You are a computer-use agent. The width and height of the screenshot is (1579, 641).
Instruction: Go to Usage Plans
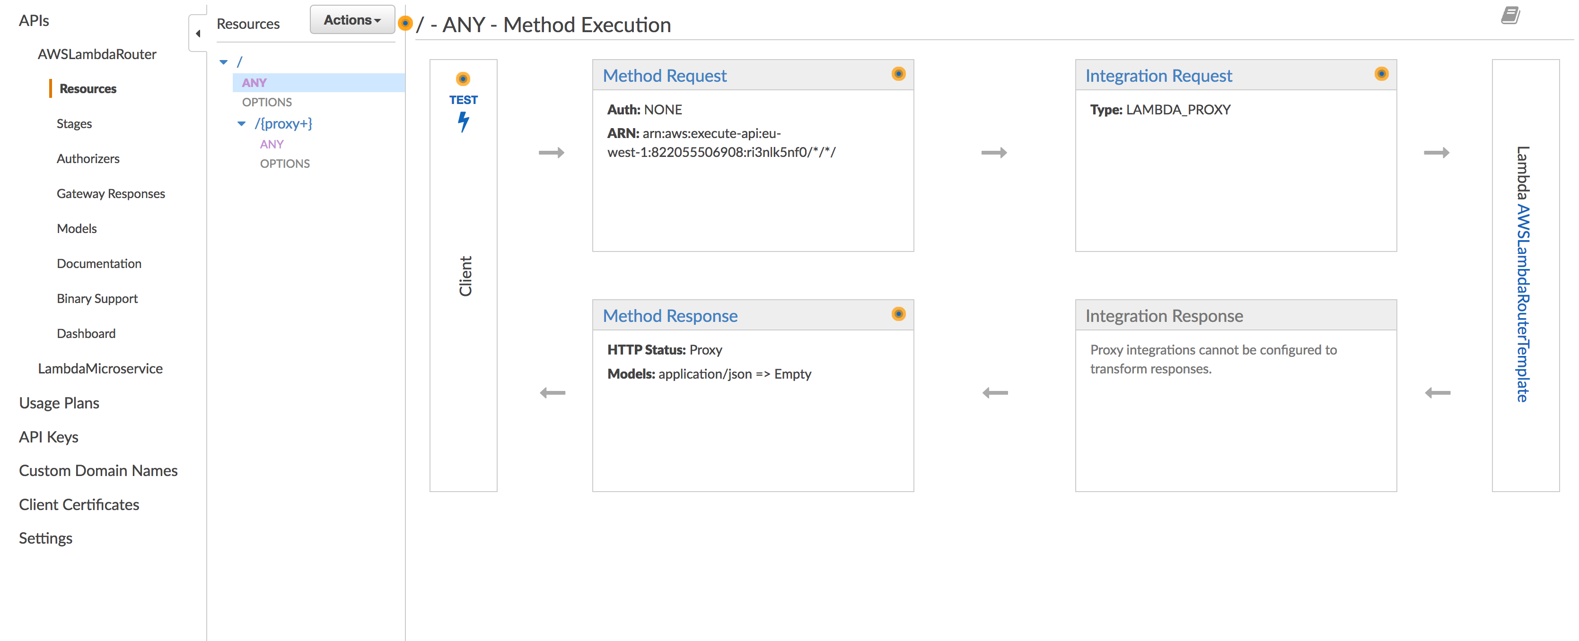[59, 403]
